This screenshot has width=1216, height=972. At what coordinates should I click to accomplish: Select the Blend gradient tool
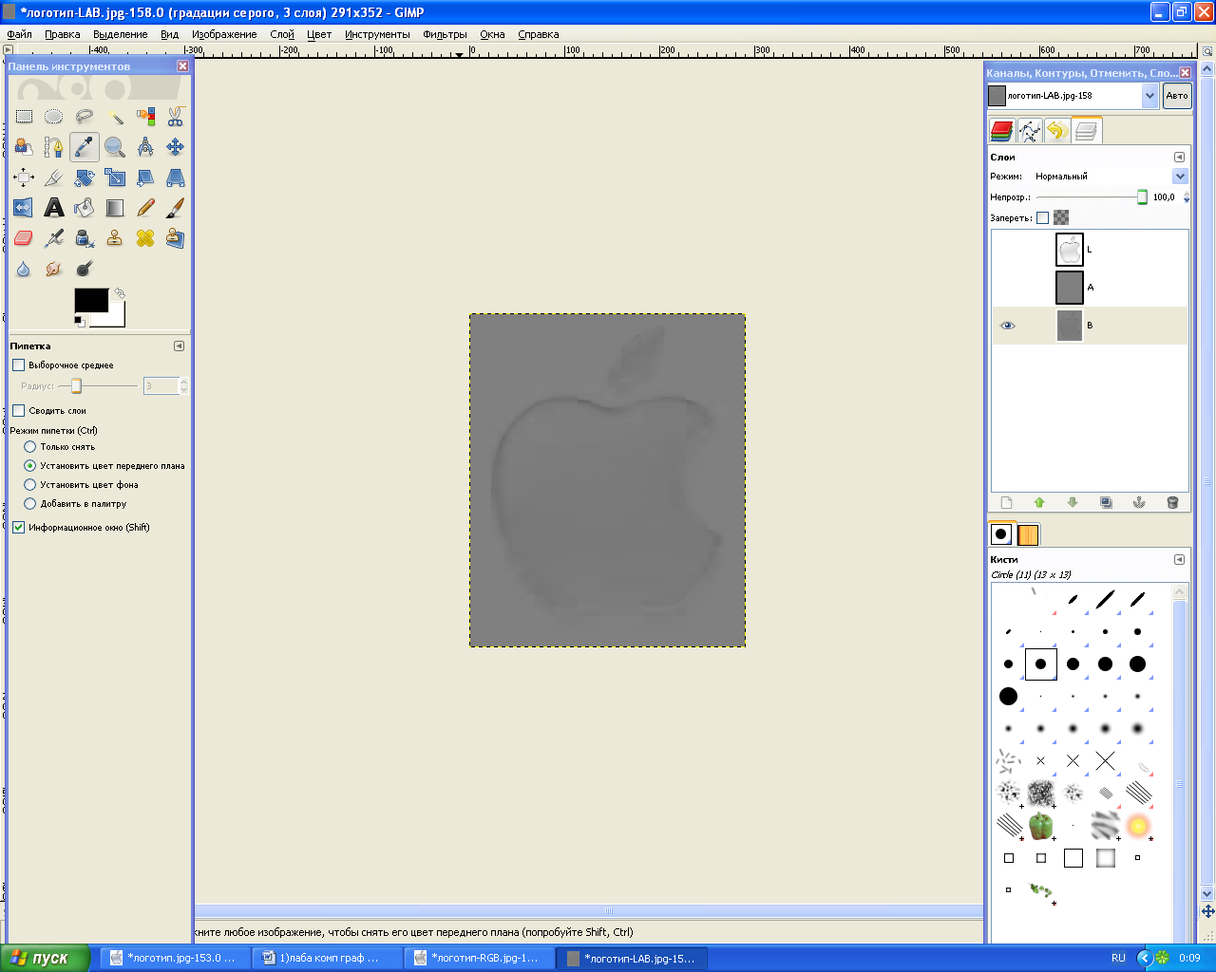click(115, 208)
